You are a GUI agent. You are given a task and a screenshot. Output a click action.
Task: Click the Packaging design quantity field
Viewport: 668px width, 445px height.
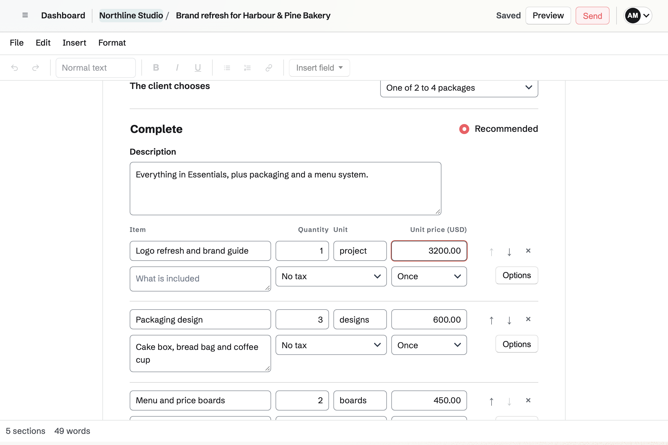[302, 320]
